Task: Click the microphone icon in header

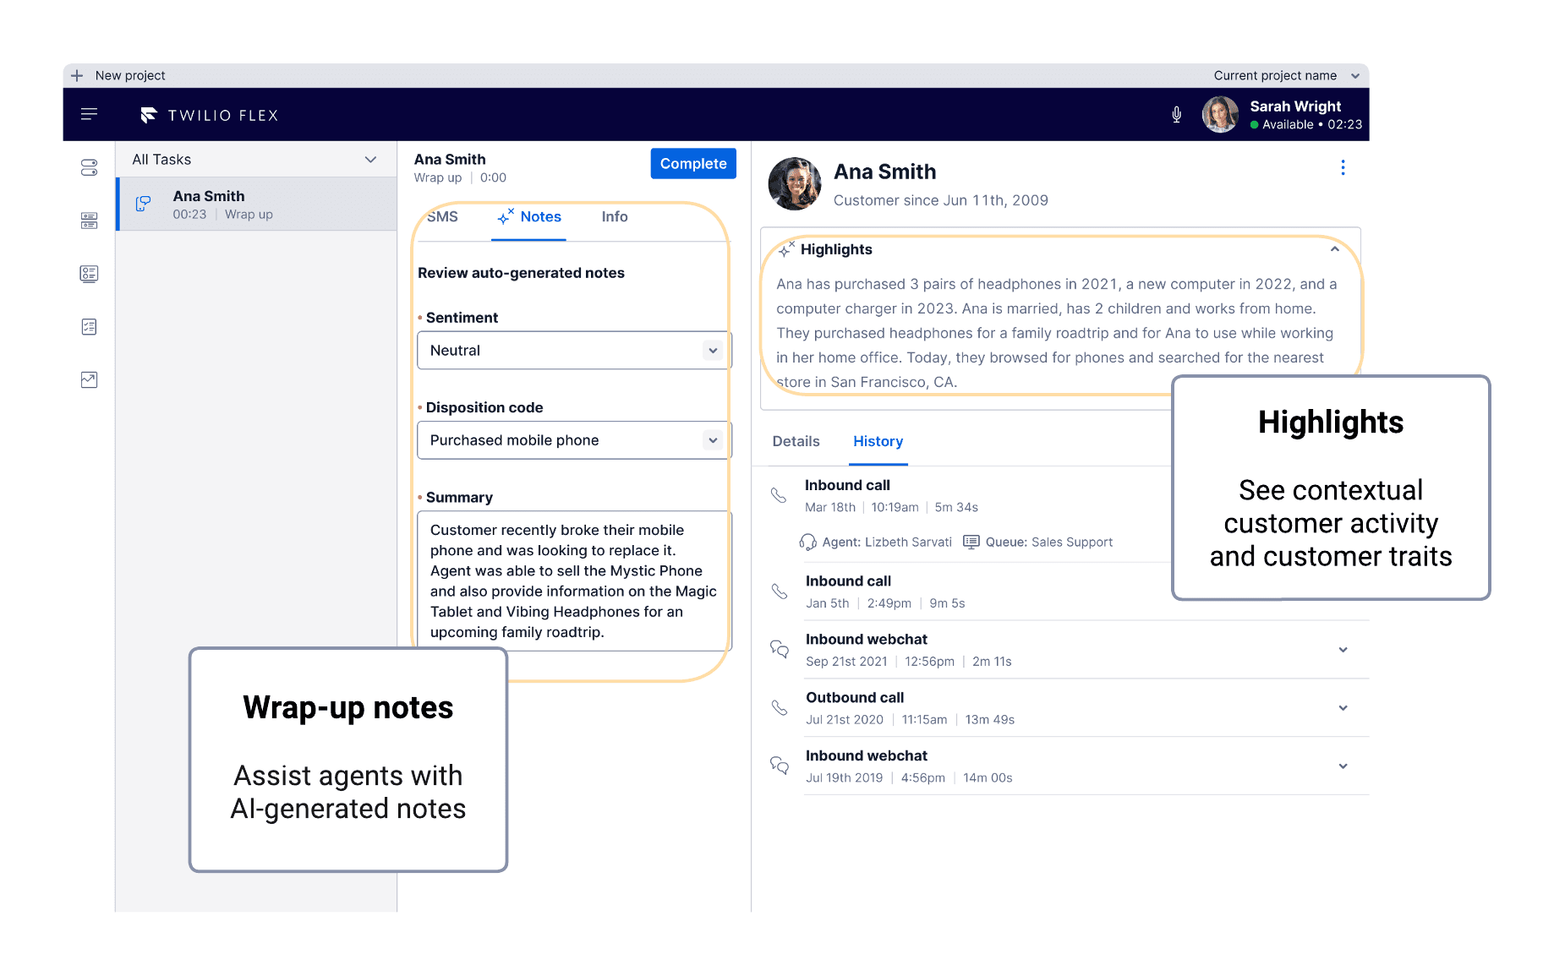Action: (x=1176, y=115)
